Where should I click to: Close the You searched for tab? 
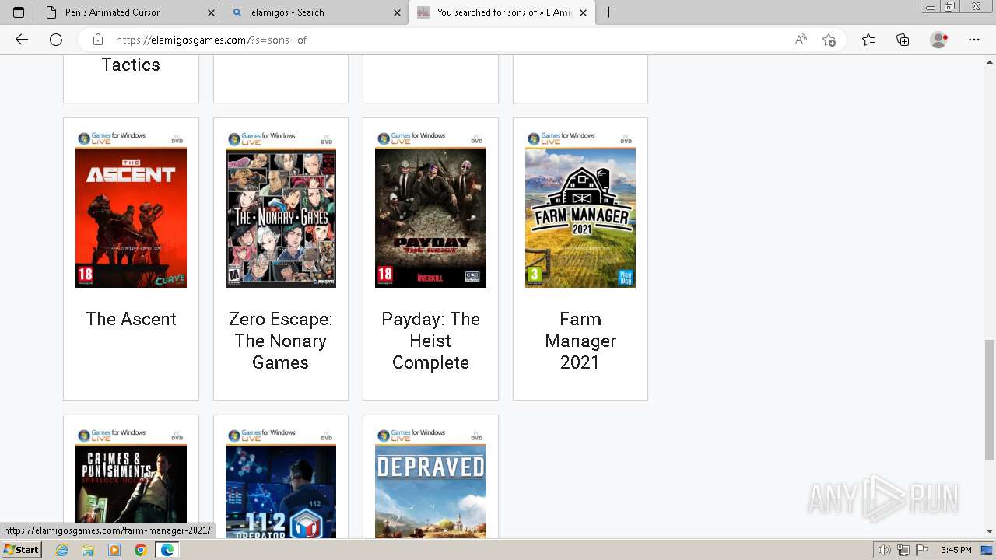pos(583,12)
